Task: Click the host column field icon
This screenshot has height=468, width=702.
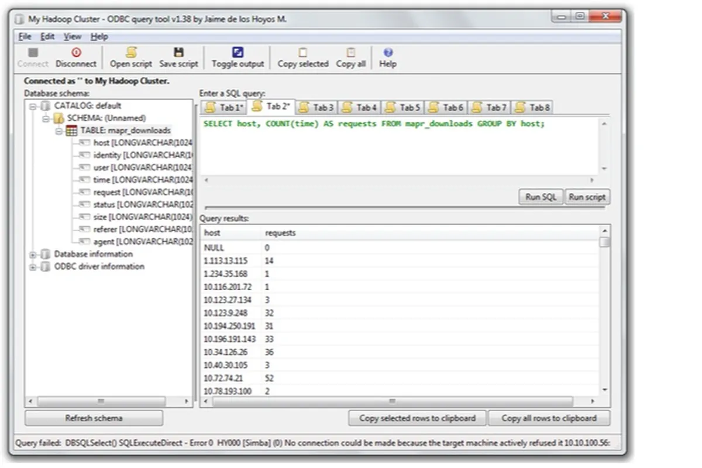Action: click(84, 143)
